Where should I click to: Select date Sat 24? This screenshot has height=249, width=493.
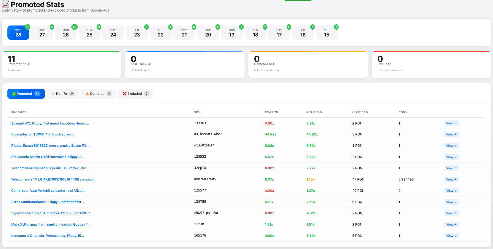coord(113,33)
